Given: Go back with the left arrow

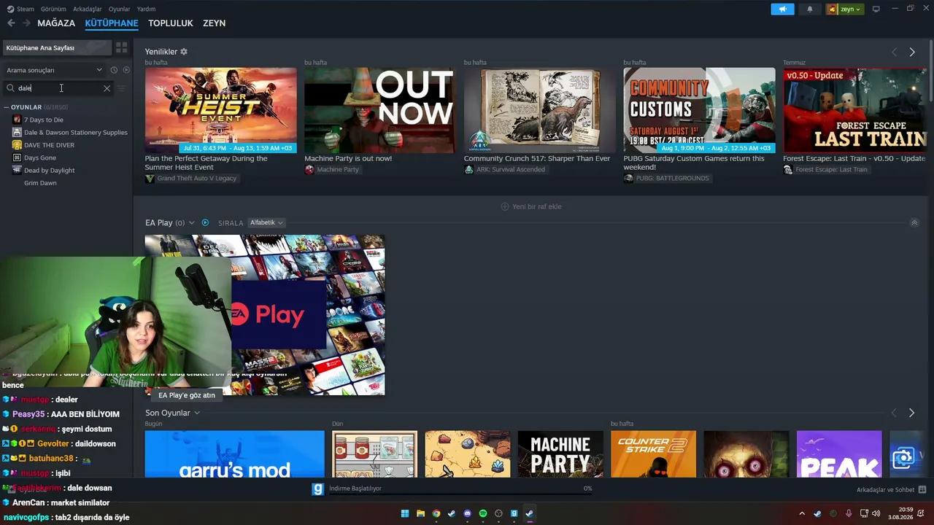Looking at the screenshot, I should (11, 23).
